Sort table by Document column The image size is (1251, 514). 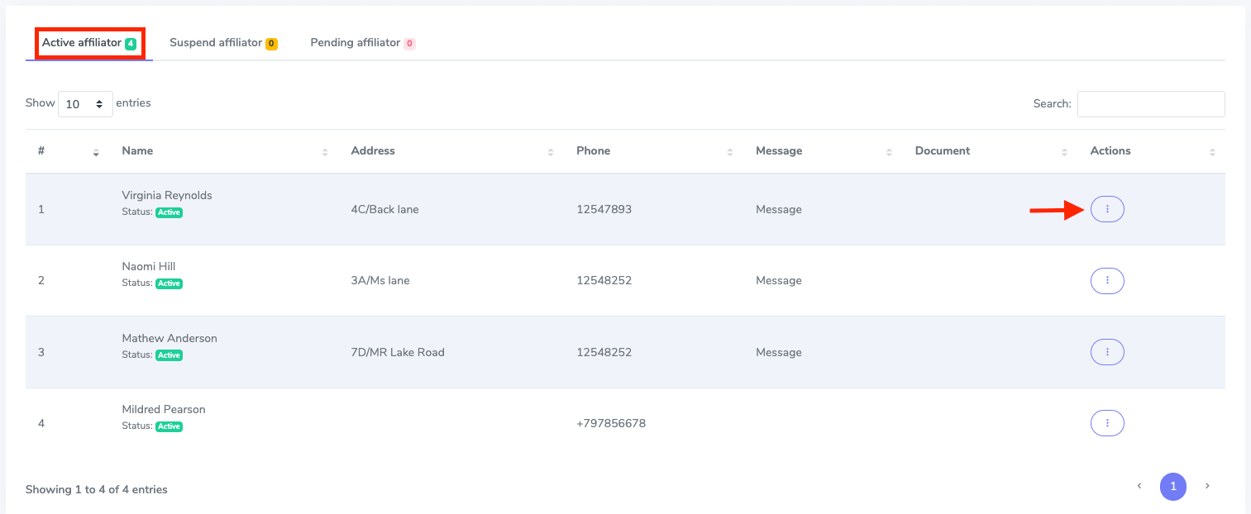click(x=943, y=151)
